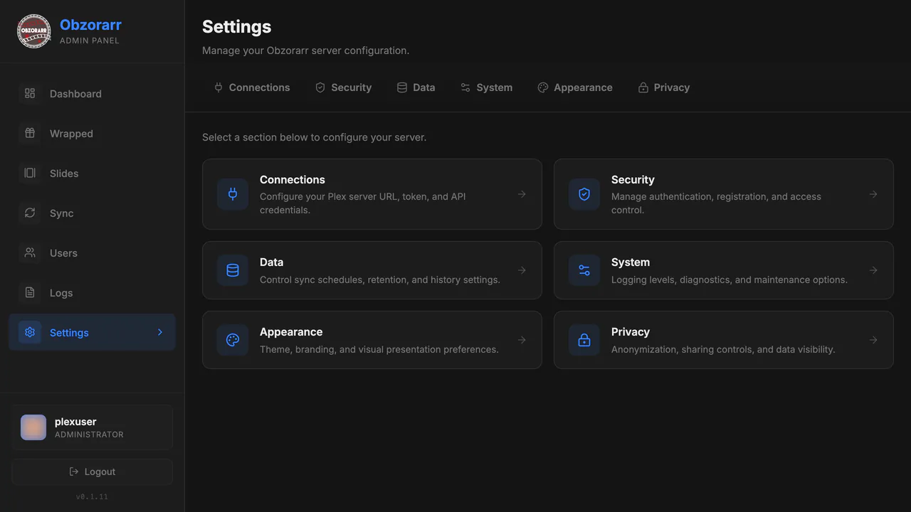Click the Obzorarr round logo
Viewport: 911px width, 512px height.
tap(34, 31)
